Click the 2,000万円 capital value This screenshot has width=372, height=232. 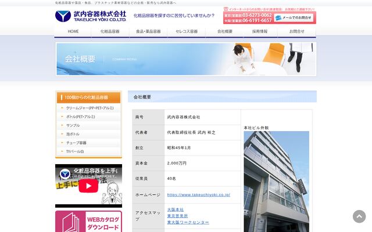(x=177, y=163)
